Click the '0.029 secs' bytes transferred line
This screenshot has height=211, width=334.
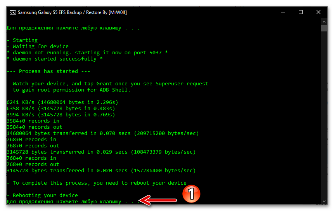[101, 152]
